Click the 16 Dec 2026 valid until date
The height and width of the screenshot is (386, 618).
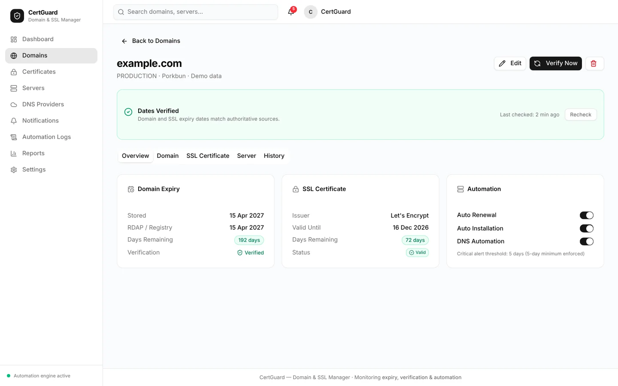[x=411, y=228]
